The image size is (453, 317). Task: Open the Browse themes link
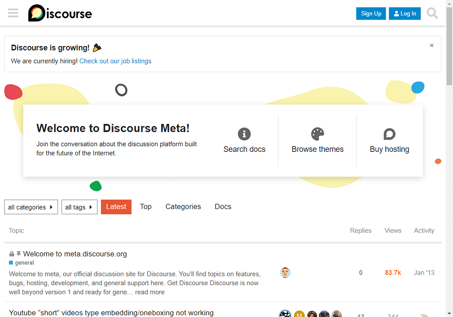(318, 149)
